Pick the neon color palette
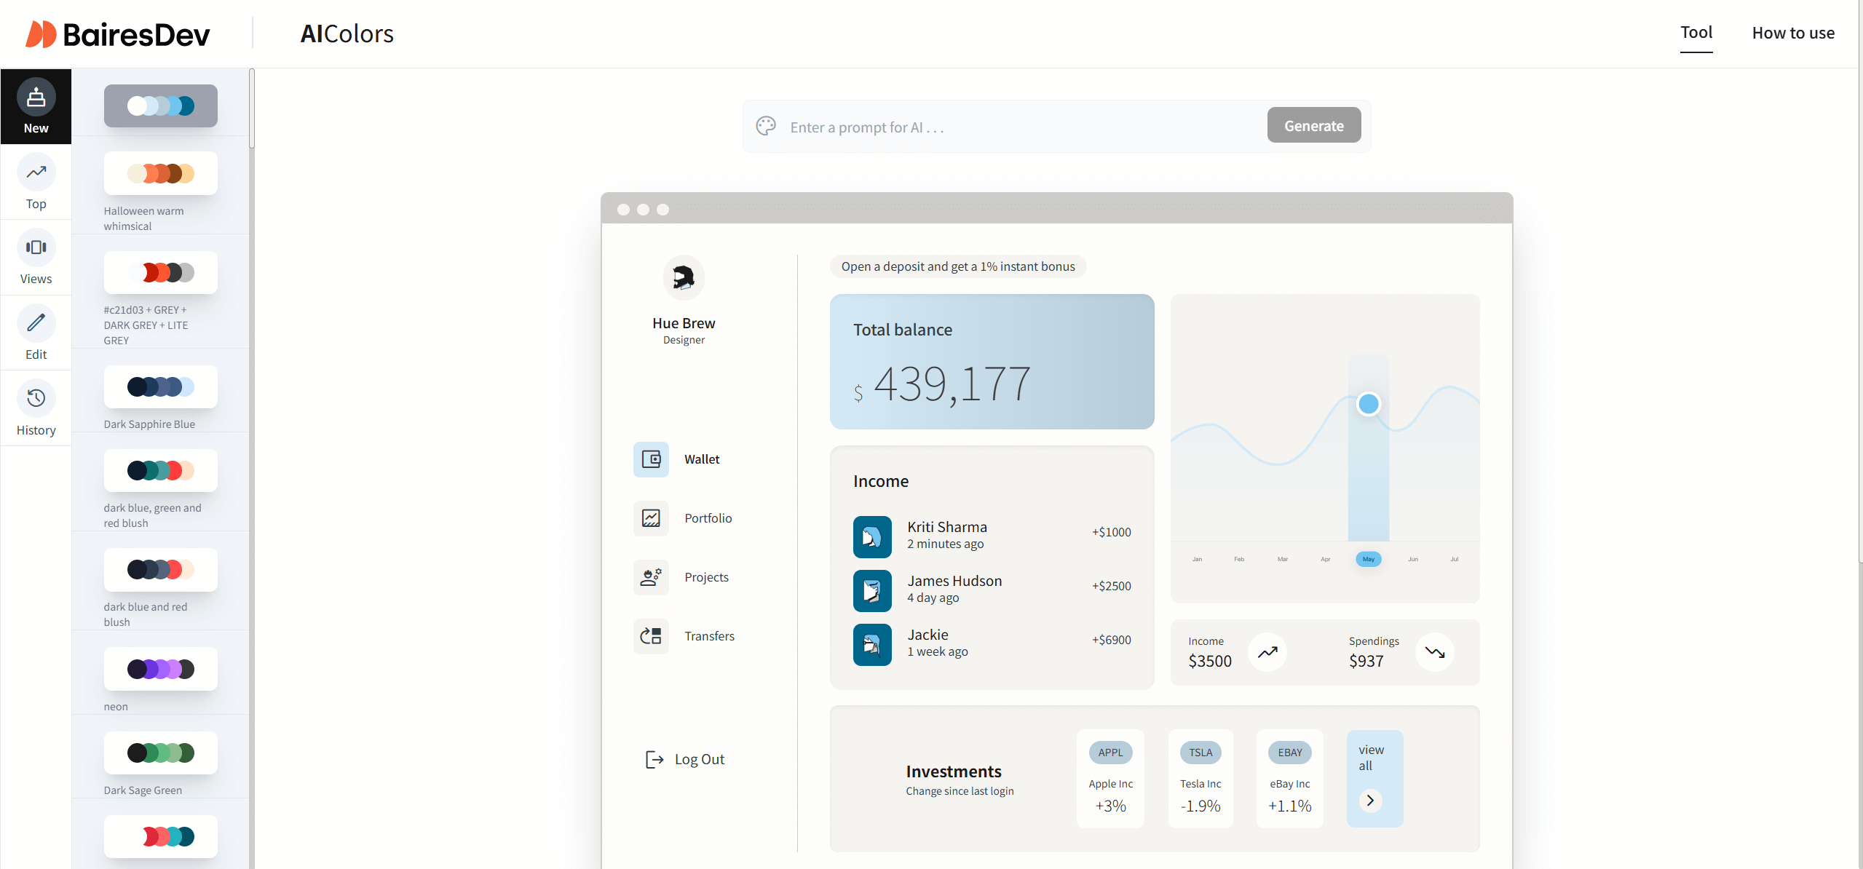 pos(160,669)
